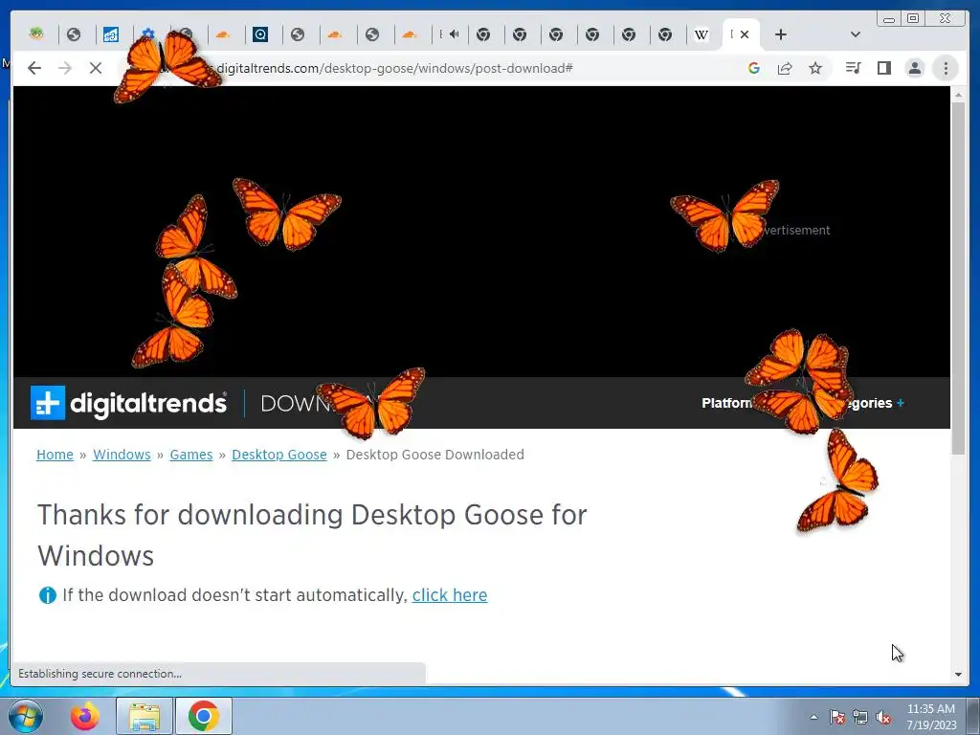Launch Firefox from the taskbar

(85, 716)
